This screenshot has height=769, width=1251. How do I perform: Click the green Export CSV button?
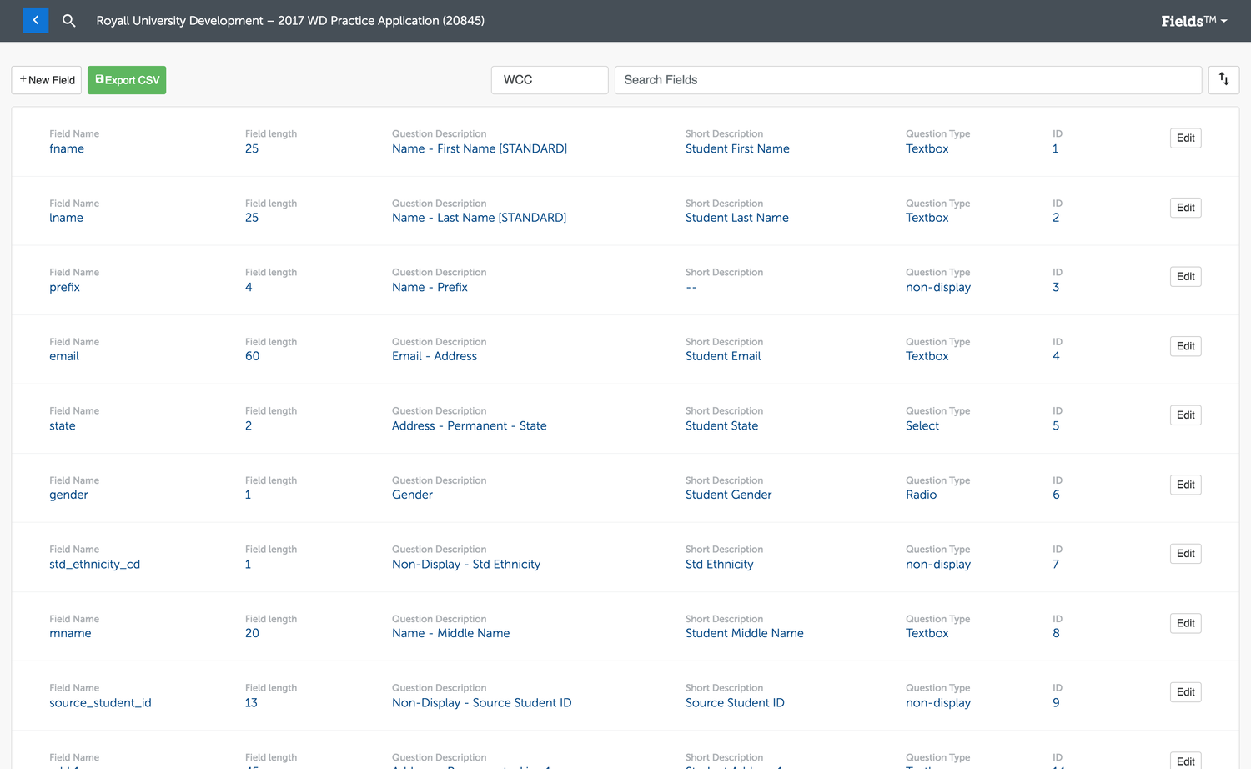coord(126,79)
